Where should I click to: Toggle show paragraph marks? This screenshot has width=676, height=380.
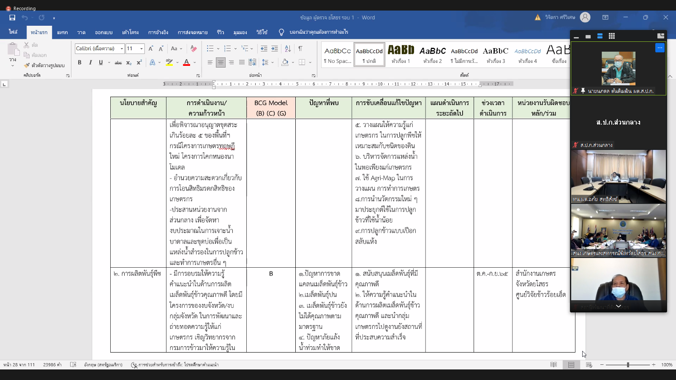[x=300, y=49]
